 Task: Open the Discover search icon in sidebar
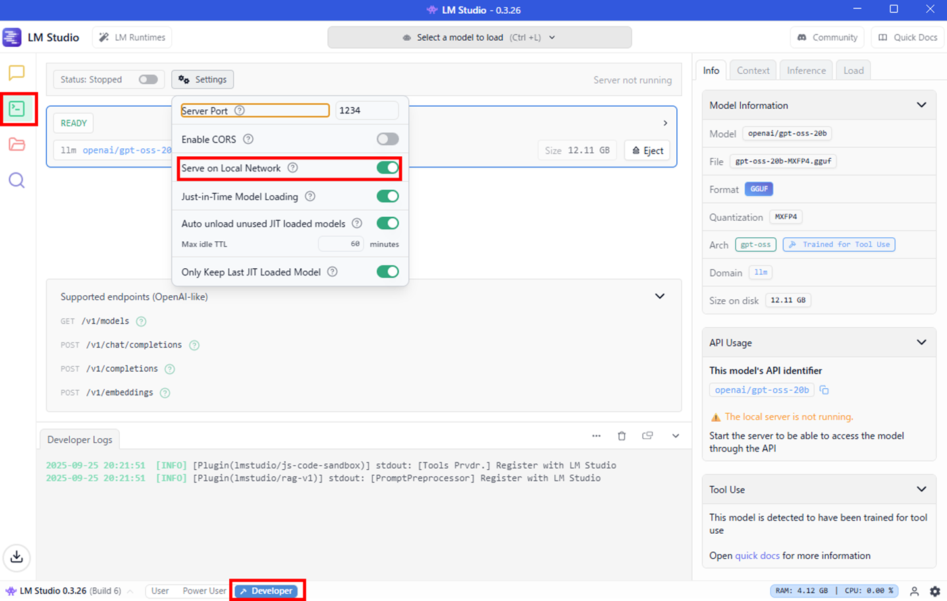[x=16, y=181]
